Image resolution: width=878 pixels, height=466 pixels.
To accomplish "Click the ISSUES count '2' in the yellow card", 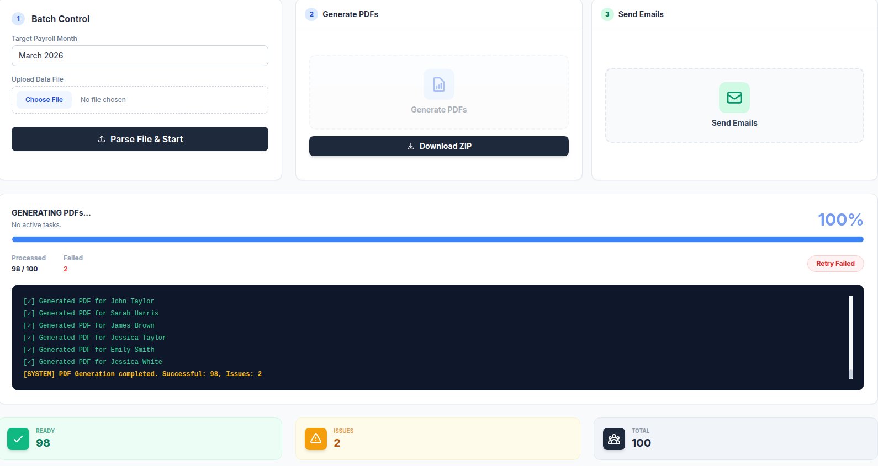I will (x=337, y=443).
